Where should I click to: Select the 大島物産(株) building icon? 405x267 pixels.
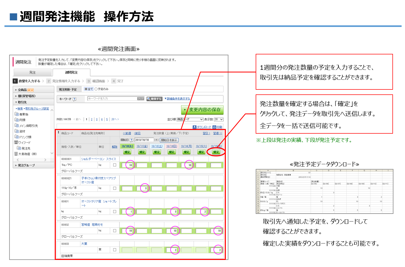pos(16,154)
